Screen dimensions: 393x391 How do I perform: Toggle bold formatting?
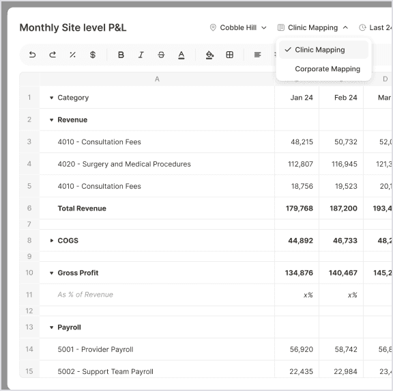[x=121, y=55]
